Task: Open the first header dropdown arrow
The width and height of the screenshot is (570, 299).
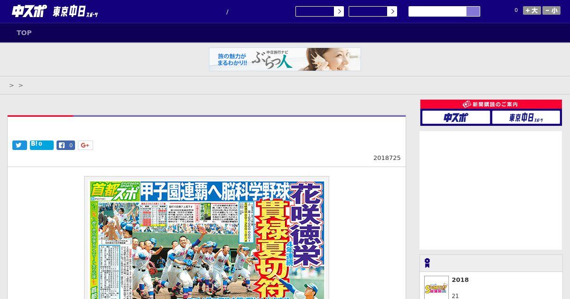Action: tap(339, 11)
